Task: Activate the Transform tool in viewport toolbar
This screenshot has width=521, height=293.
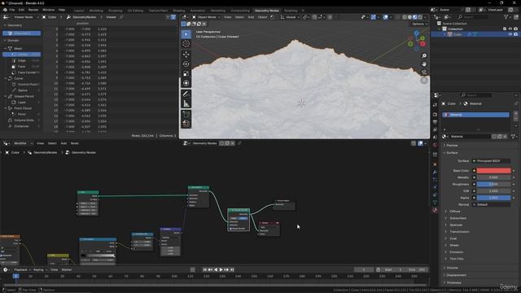Action: (x=186, y=83)
